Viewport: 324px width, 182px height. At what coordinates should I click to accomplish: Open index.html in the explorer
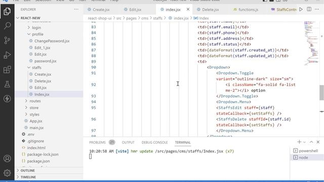pos(49,148)
